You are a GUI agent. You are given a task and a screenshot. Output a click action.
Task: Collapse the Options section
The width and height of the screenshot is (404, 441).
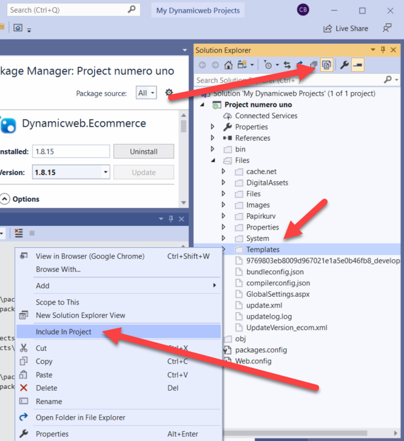5,199
